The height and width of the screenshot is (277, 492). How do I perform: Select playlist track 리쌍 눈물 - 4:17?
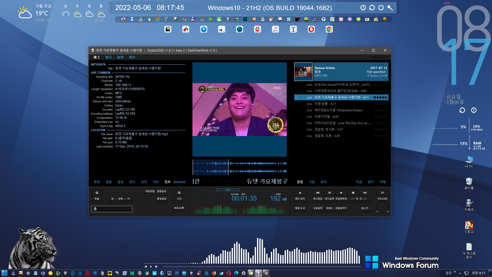point(341,104)
